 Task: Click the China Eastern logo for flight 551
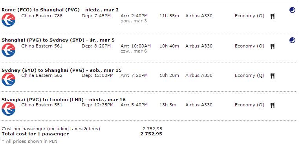[9, 109]
